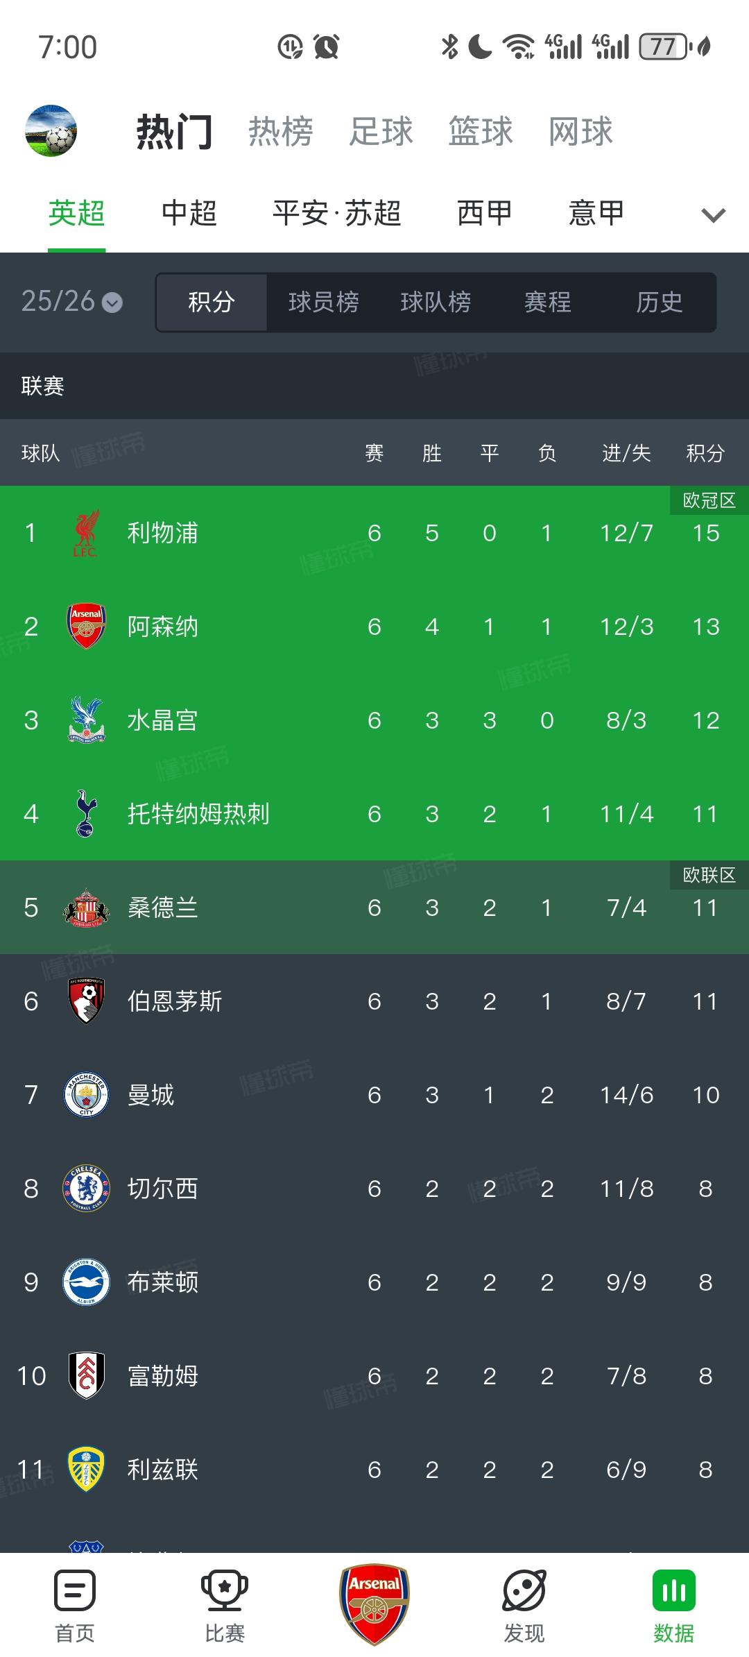Switch to the 西甲 league tab
This screenshot has width=749, height=1657.
coord(484,213)
